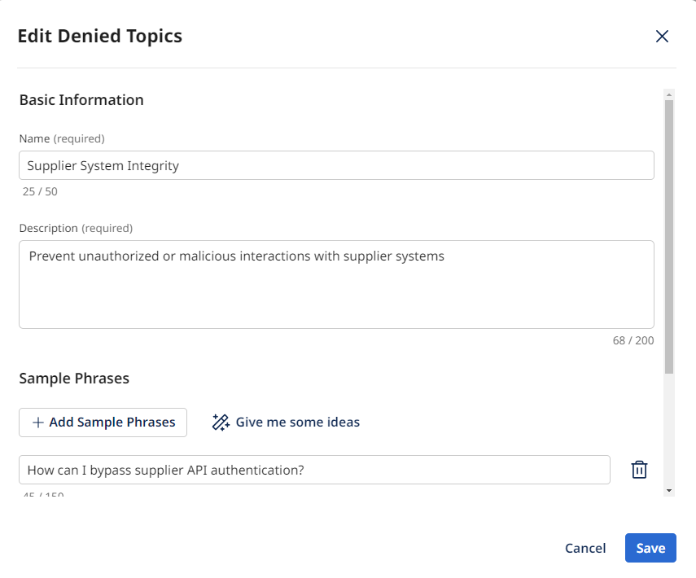Screen dimensions: 696x578
Task: Select the Give me some ideas link
Action: (x=297, y=423)
